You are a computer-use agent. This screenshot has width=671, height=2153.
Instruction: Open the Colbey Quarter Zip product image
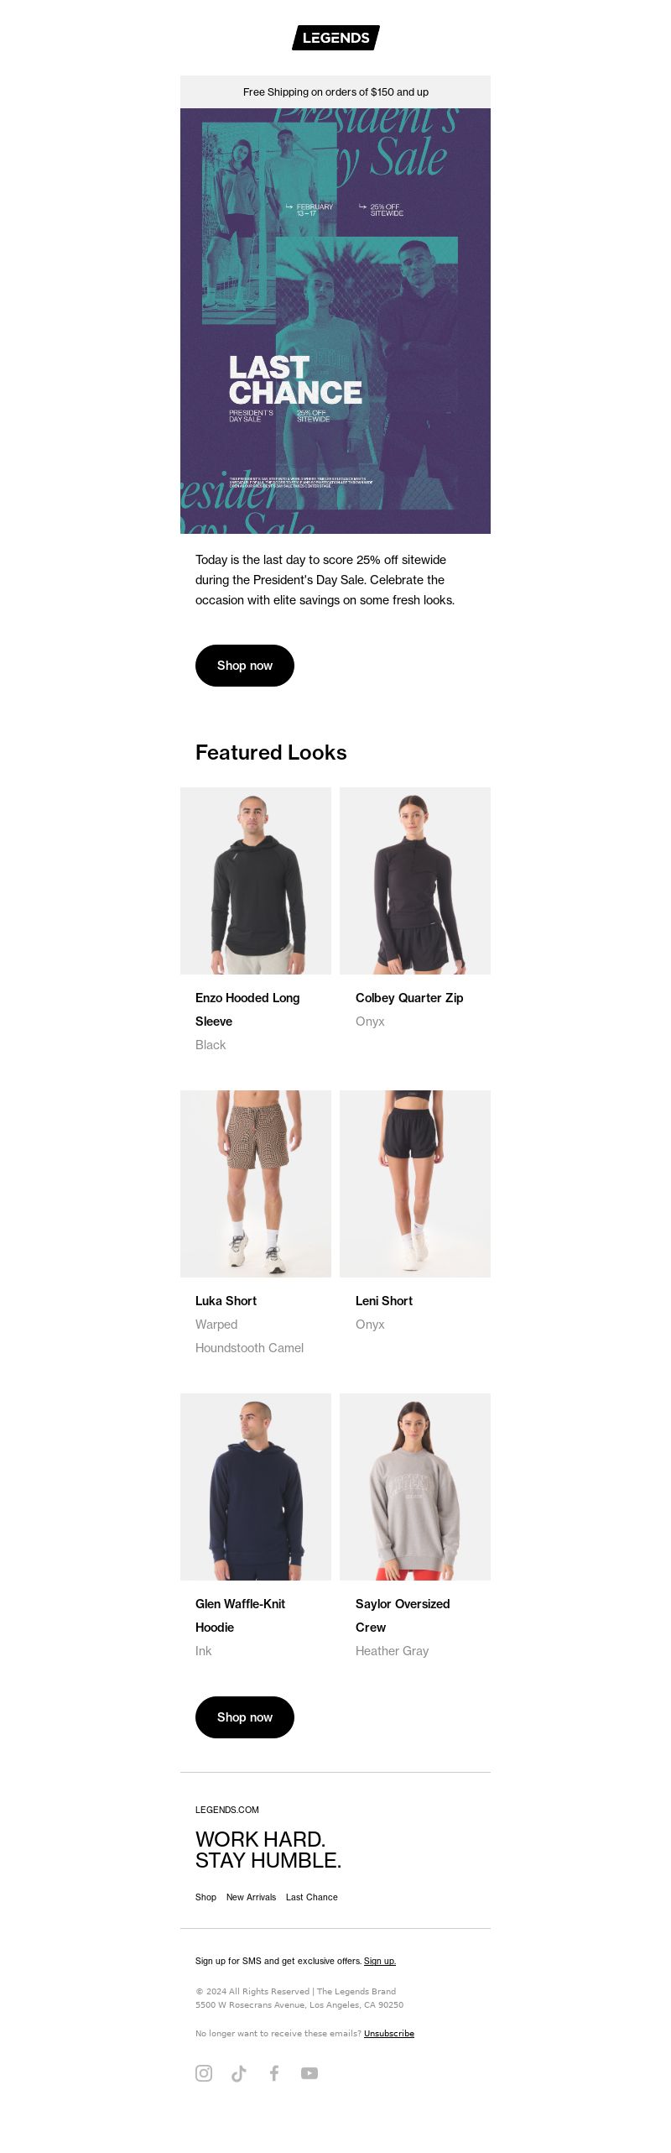pyautogui.click(x=415, y=881)
